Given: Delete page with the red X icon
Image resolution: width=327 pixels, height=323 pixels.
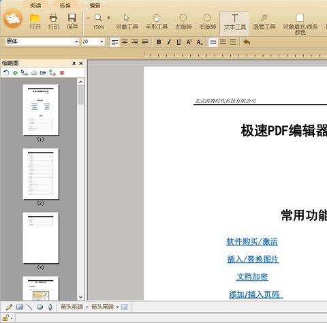Looking at the screenshot, I should point(62,73).
